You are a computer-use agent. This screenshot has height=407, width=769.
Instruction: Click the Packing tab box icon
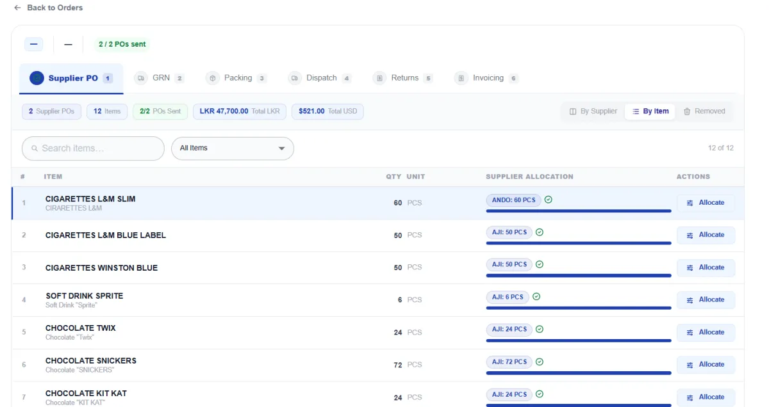pos(213,78)
